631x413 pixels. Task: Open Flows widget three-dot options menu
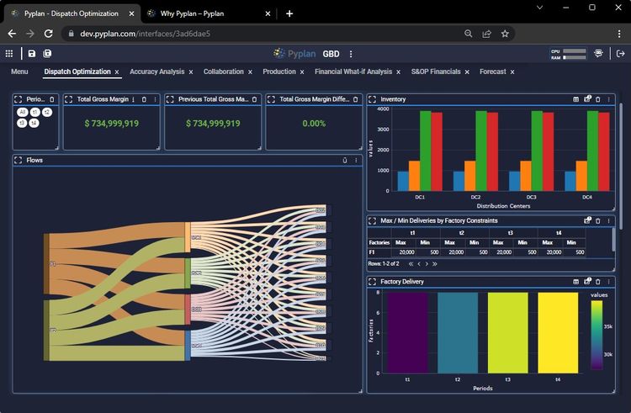click(356, 160)
